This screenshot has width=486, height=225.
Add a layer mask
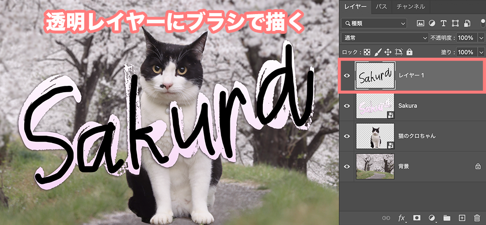tap(417, 218)
